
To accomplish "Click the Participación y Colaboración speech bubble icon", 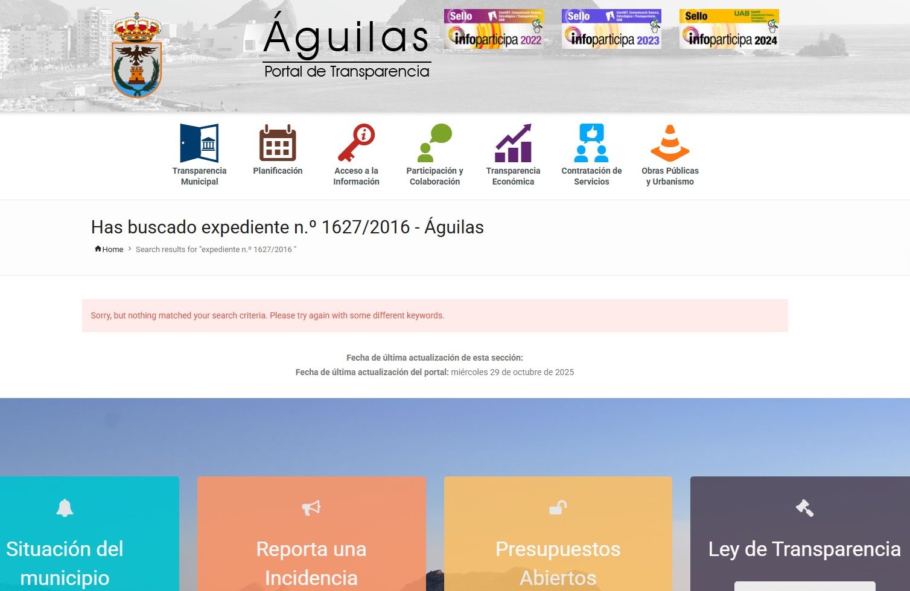I will 434,143.
